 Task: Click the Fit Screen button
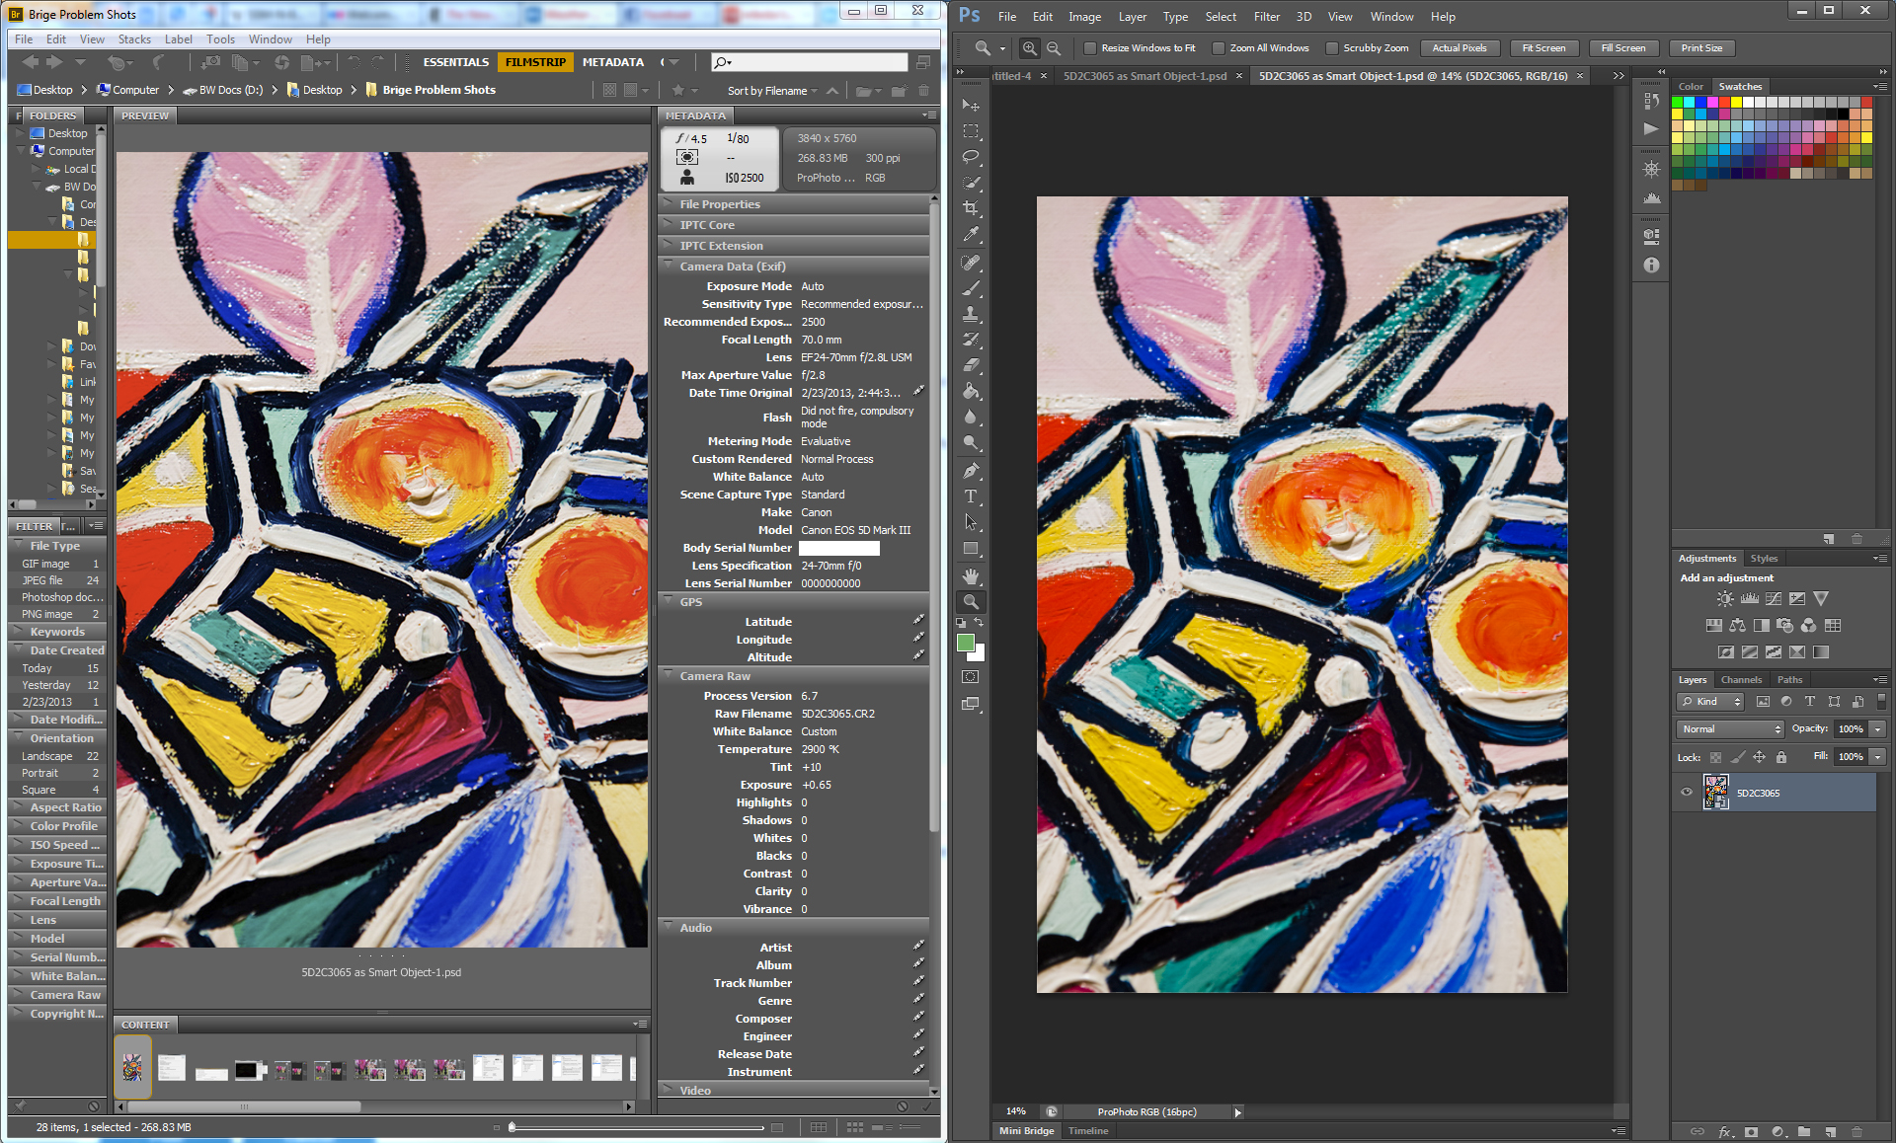pyautogui.click(x=1542, y=48)
